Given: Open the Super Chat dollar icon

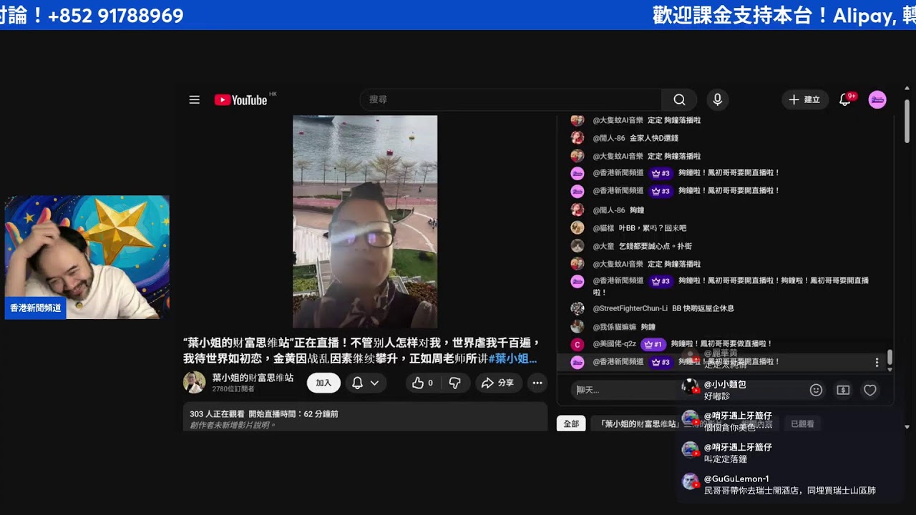Looking at the screenshot, I should coord(843,390).
